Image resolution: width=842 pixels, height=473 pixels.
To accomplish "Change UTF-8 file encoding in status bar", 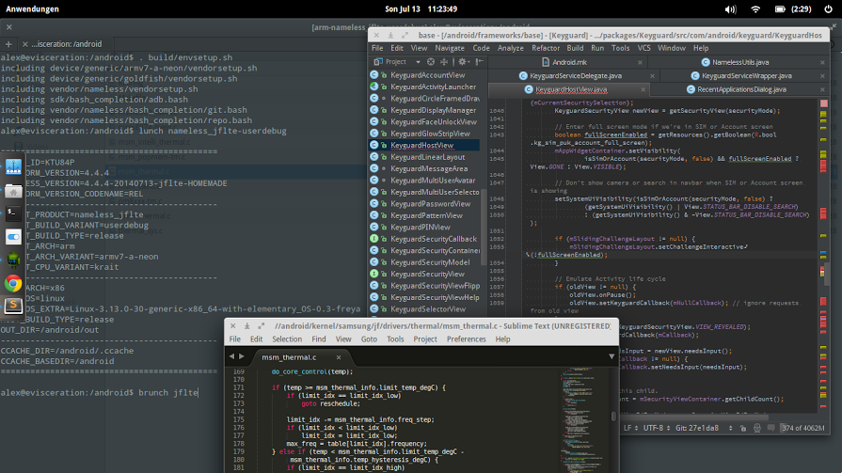I will (x=657, y=429).
